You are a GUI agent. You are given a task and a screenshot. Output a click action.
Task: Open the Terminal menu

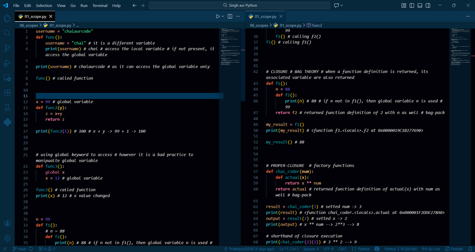click(100, 6)
